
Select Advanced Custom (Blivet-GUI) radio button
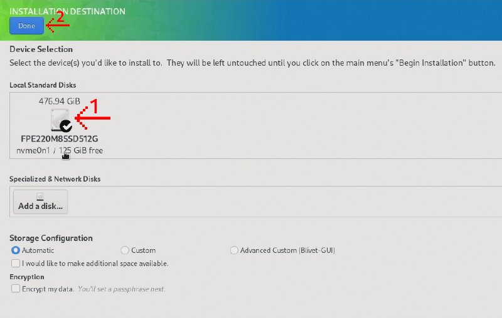[235, 250]
